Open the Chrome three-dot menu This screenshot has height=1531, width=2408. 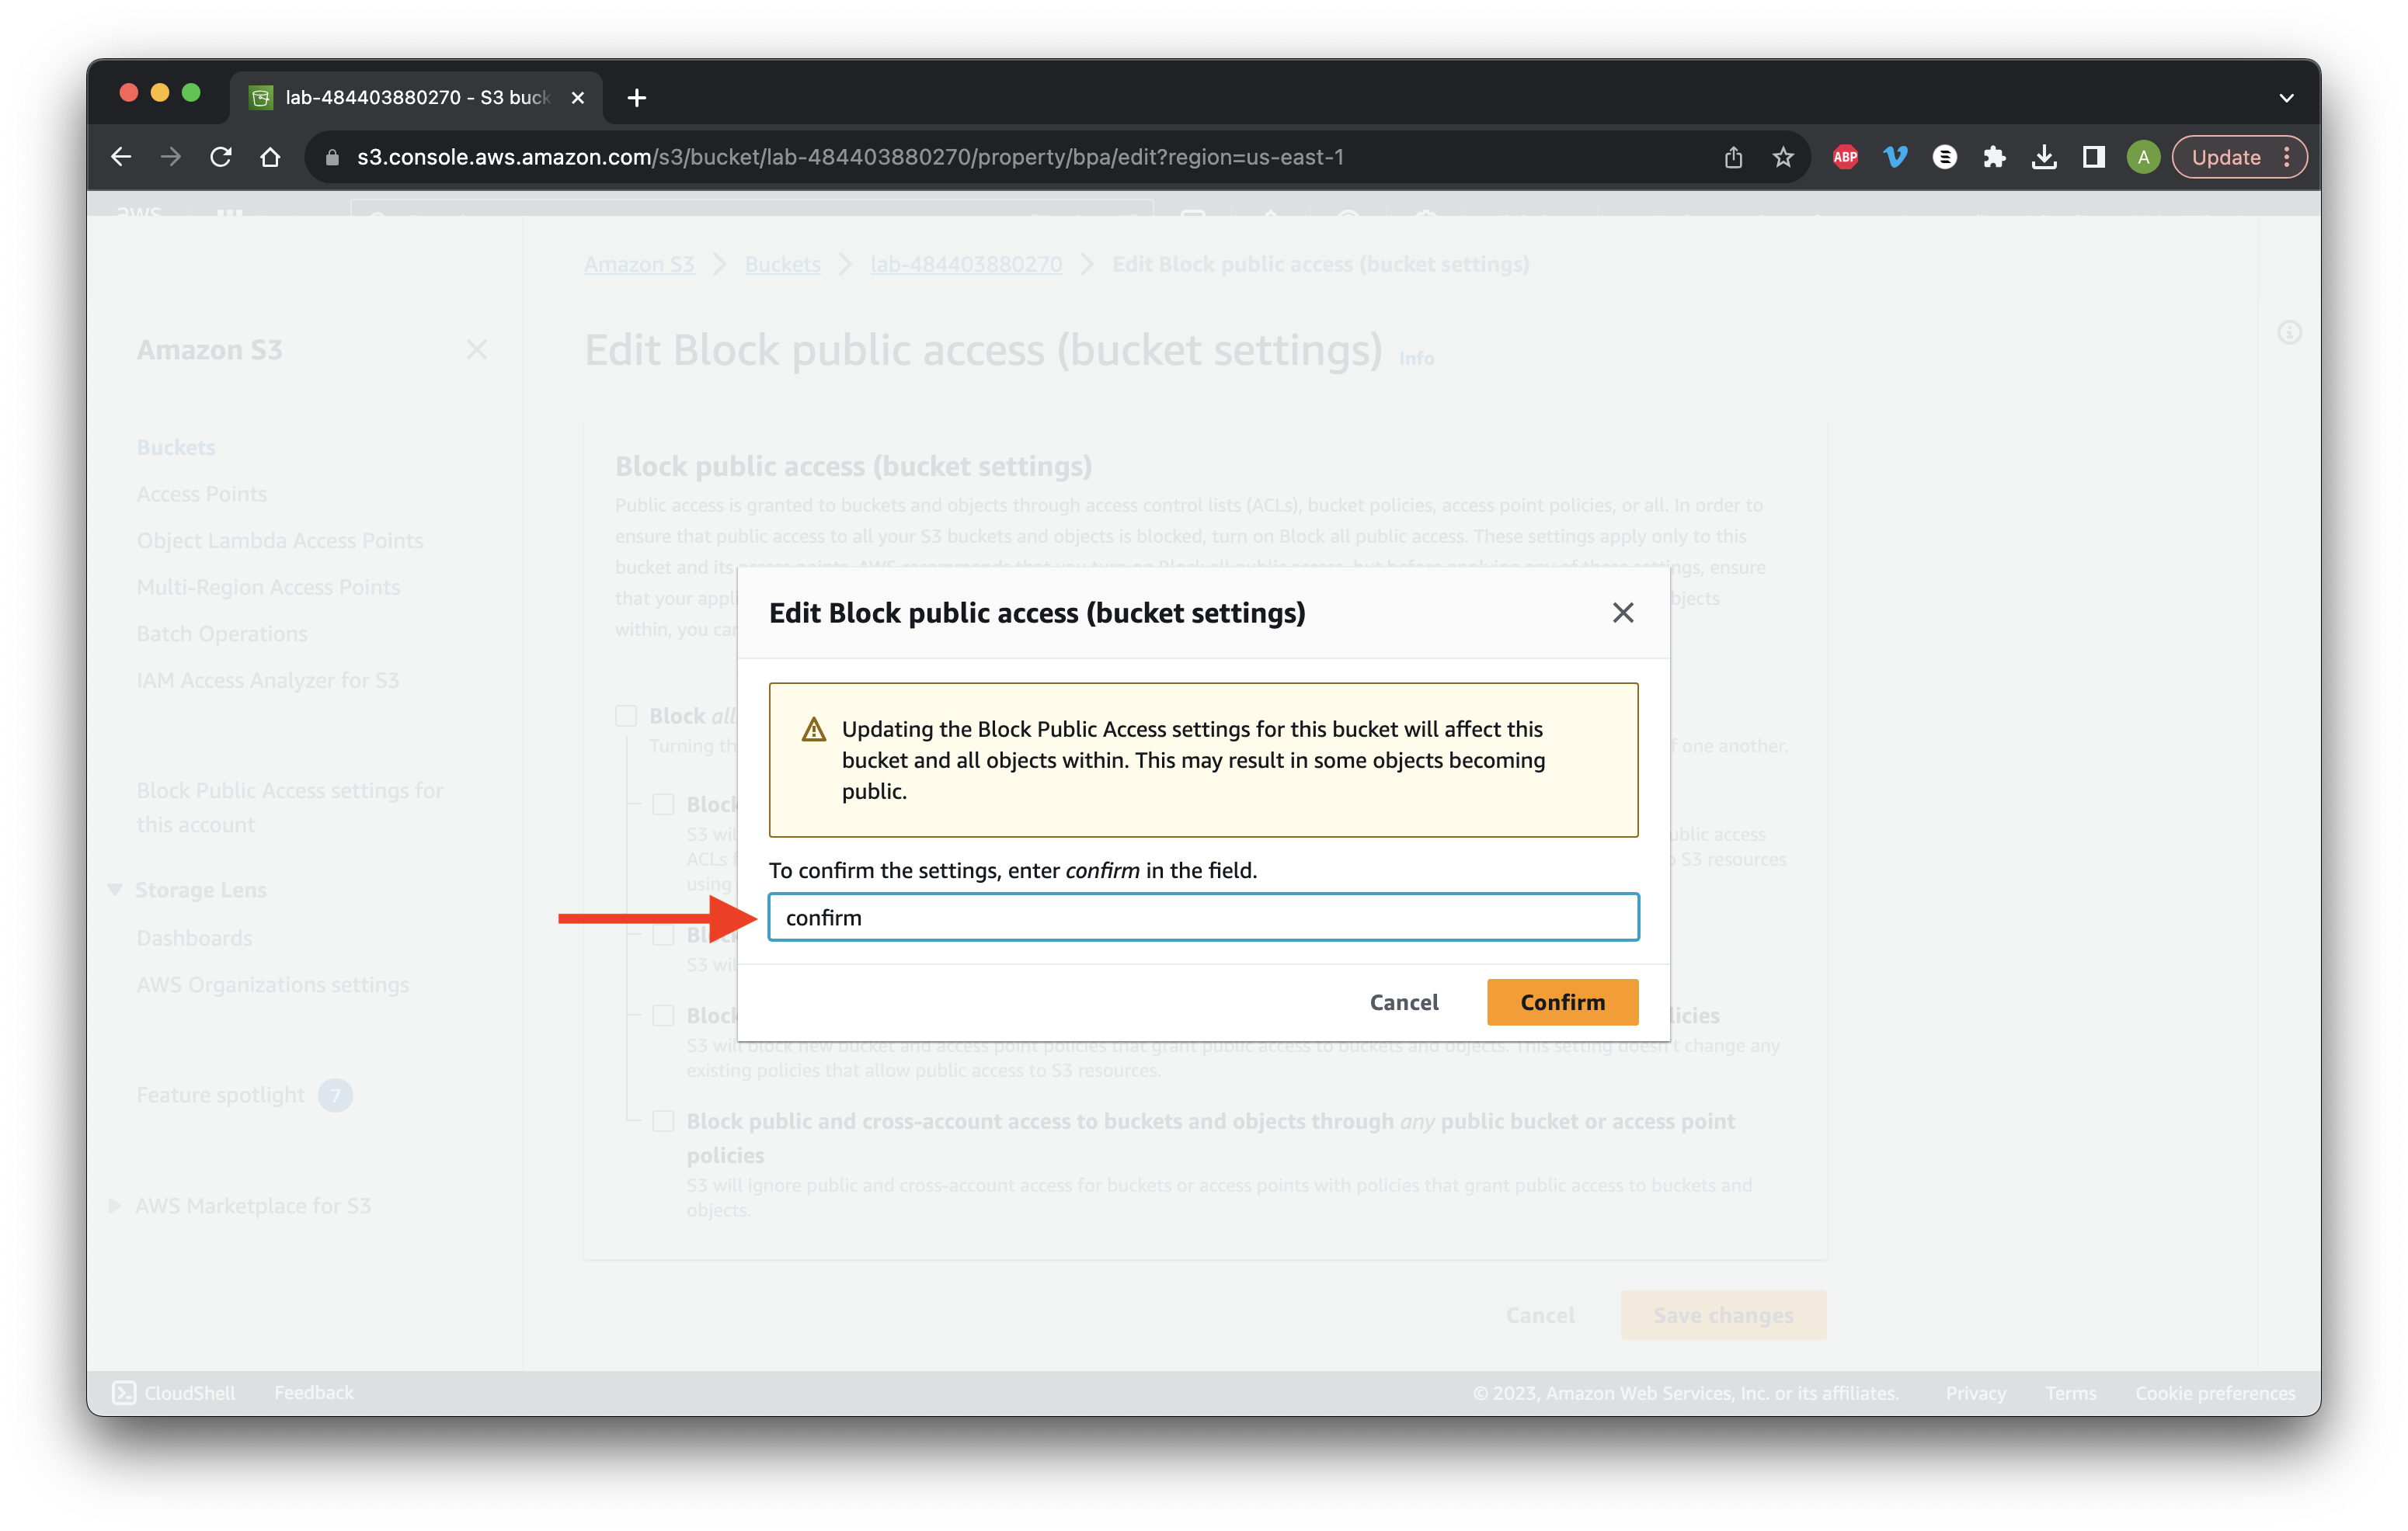pyautogui.click(x=2286, y=157)
